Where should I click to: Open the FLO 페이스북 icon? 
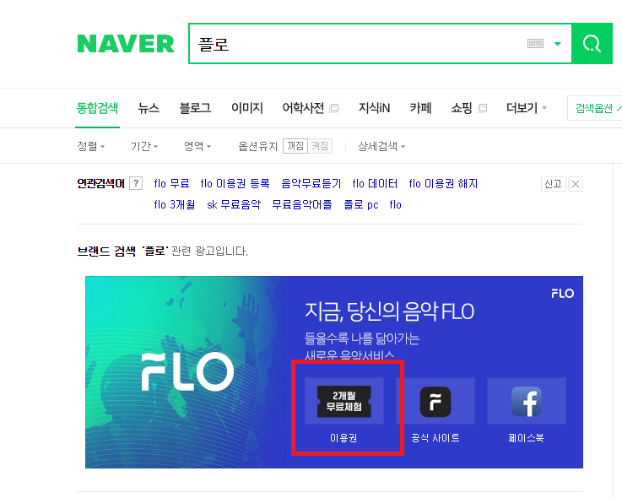coord(527,402)
